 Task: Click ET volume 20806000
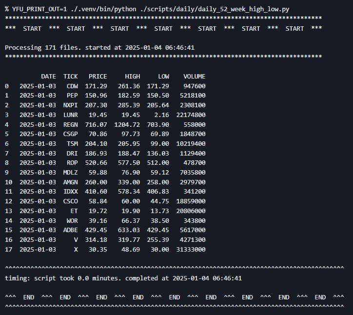(191, 211)
